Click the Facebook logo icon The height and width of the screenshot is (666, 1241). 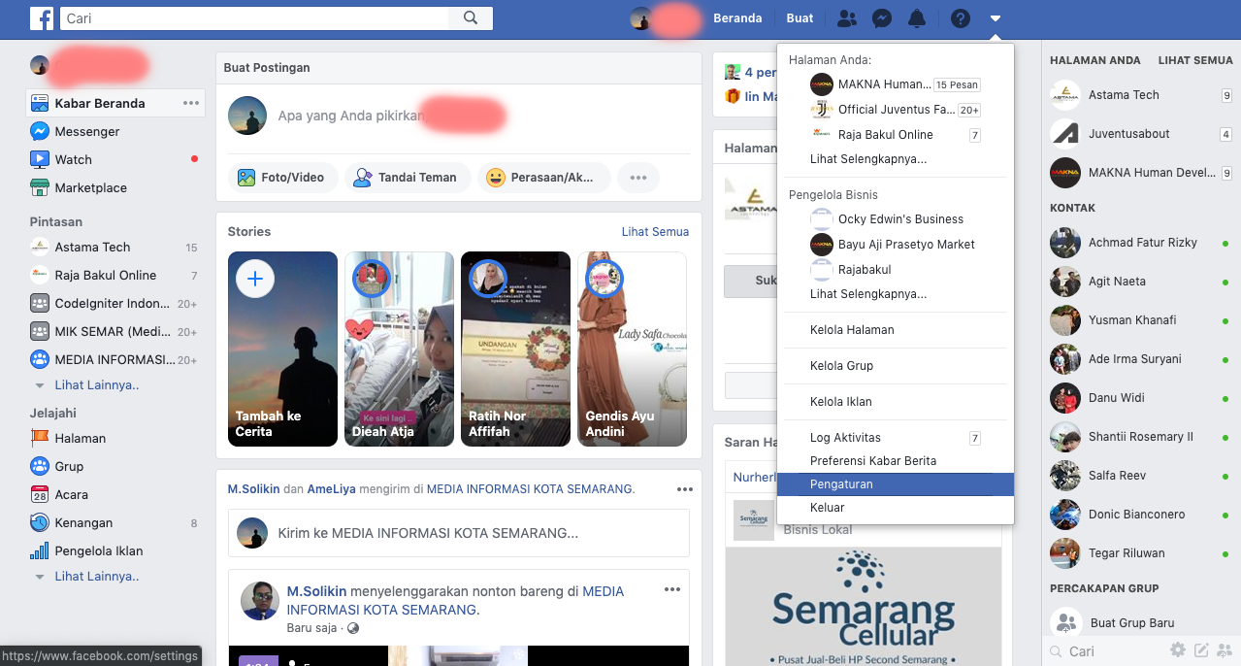[42, 18]
